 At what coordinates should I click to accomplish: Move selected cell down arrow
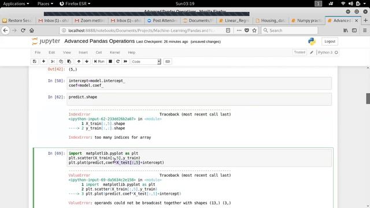point(87,62)
